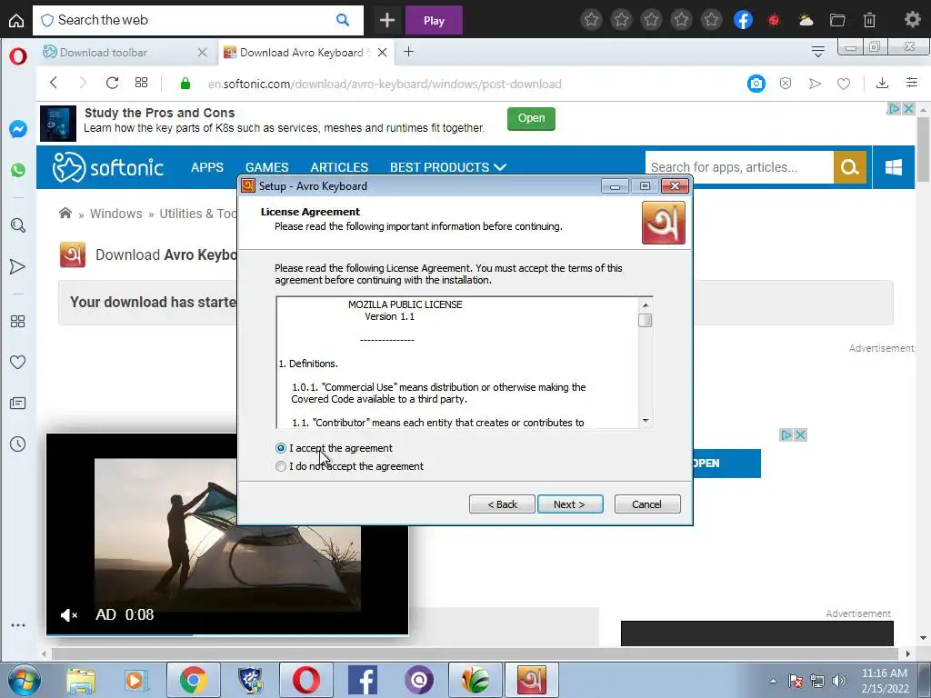Click the Softonic logo
Screen dimensions: 931x698
107,167
